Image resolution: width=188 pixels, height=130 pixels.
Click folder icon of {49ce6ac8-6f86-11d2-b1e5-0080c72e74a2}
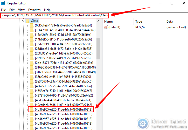(32, 105)
